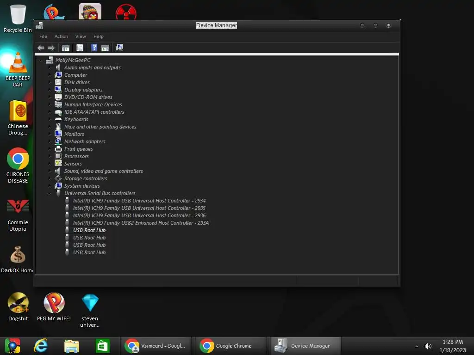Click the Monitors category icon

point(58,134)
